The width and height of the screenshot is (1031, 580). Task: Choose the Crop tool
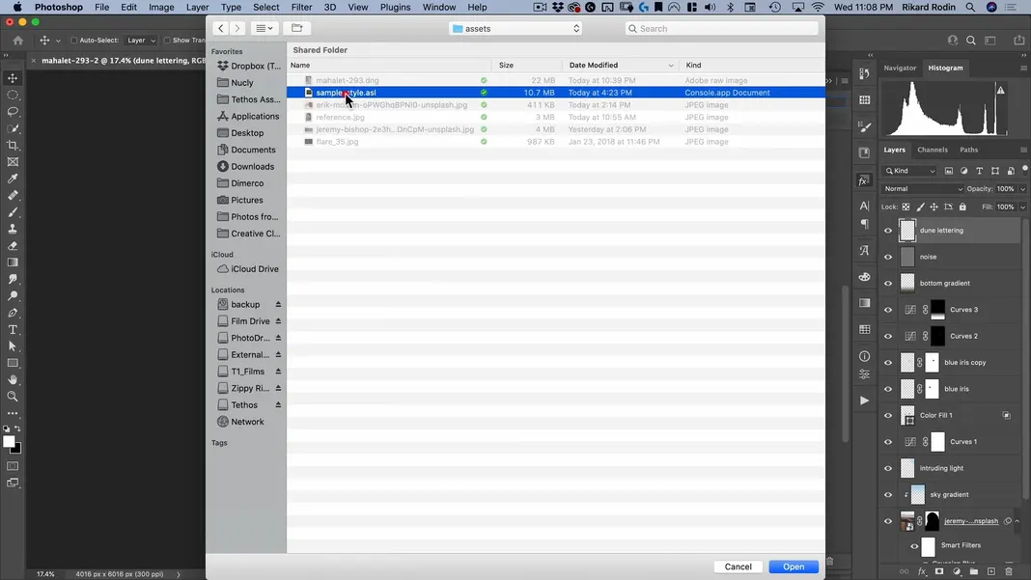pyautogui.click(x=13, y=146)
